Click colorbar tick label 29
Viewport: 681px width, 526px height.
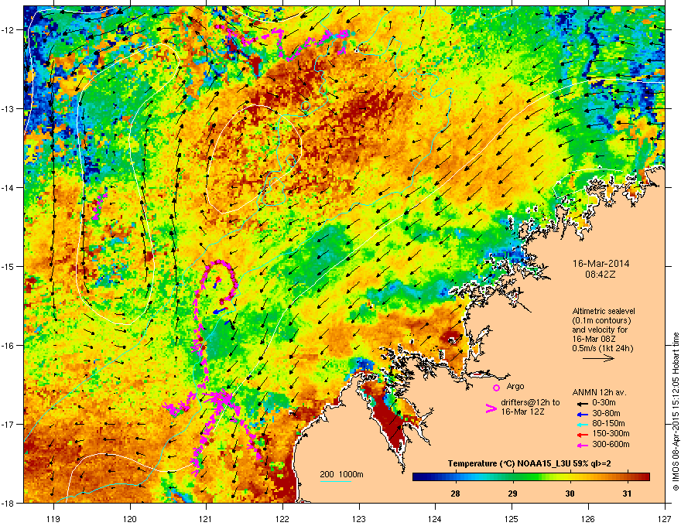[512, 494]
